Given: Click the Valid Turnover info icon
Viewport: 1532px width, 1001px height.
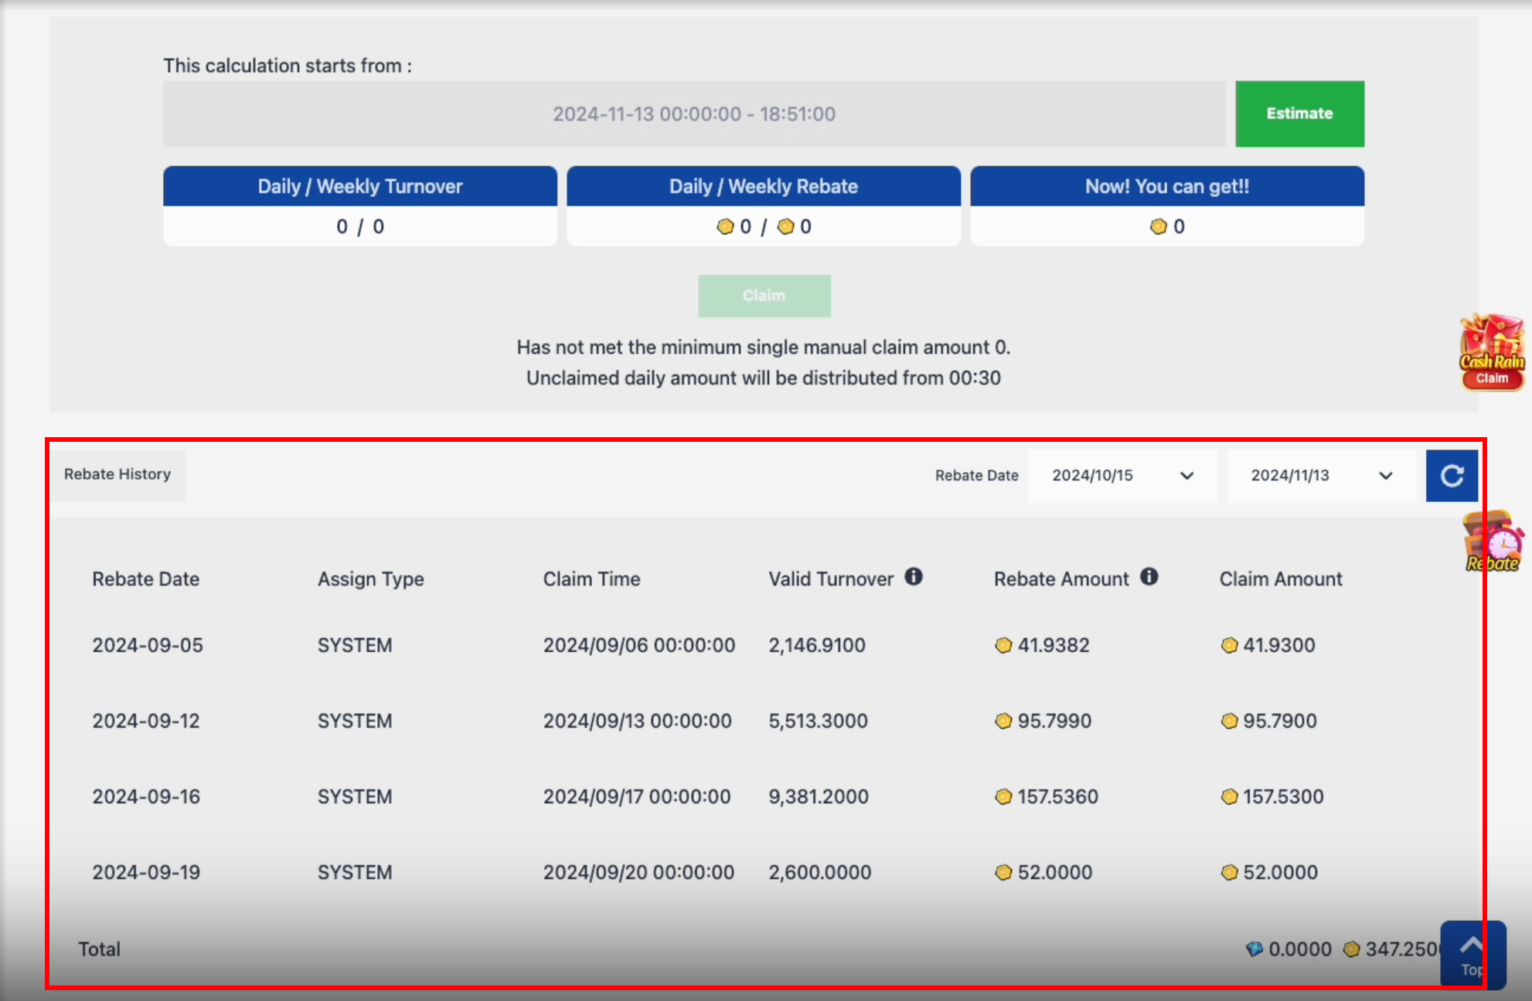Looking at the screenshot, I should (x=914, y=577).
